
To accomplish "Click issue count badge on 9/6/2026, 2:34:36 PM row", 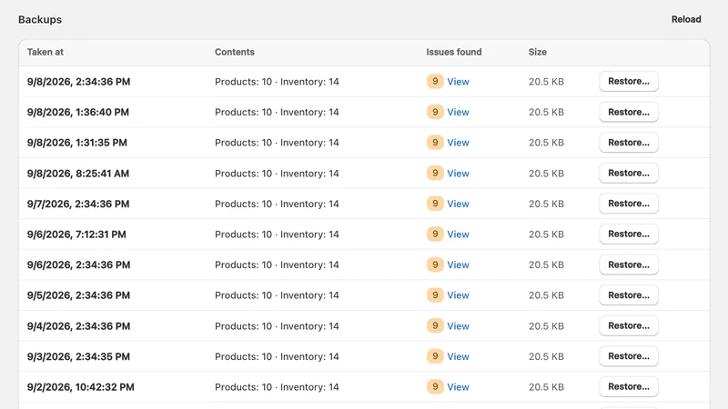I will 435,264.
